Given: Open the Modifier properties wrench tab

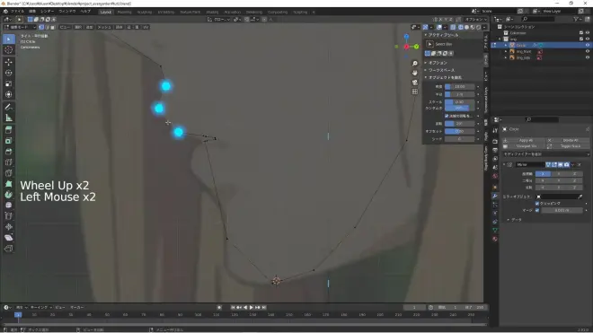Looking at the screenshot, I should [x=495, y=196].
